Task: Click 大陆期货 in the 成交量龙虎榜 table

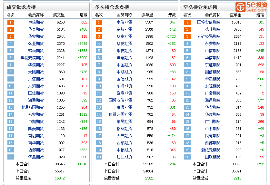Action: (x=36, y=72)
